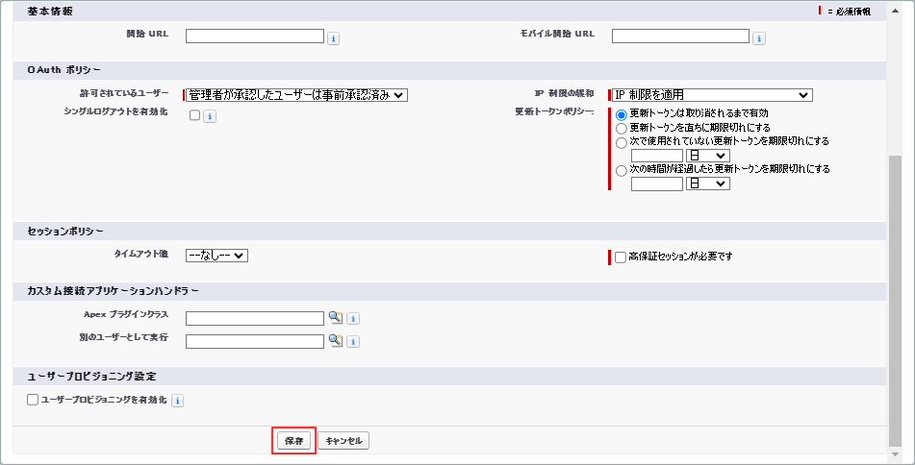Open the タイムアウト値 dropdown
The width and height of the screenshot is (915, 465).
coord(217,256)
